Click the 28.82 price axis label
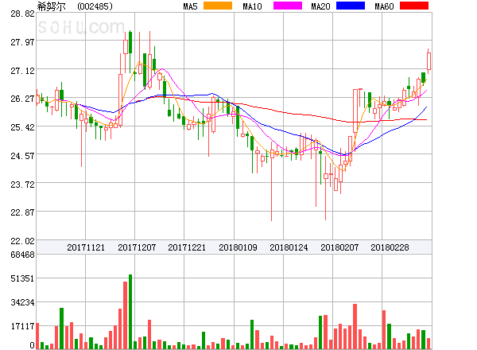Image resolution: width=477 pixels, height=350 pixels. [x=22, y=14]
